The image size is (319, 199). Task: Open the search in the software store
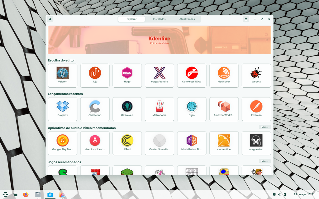coord(50,19)
